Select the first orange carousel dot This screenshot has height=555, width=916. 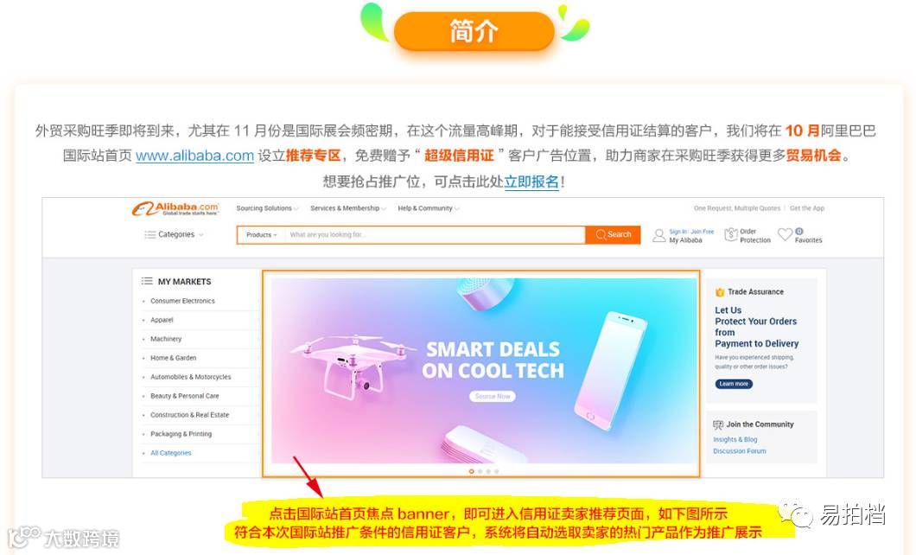(472, 471)
